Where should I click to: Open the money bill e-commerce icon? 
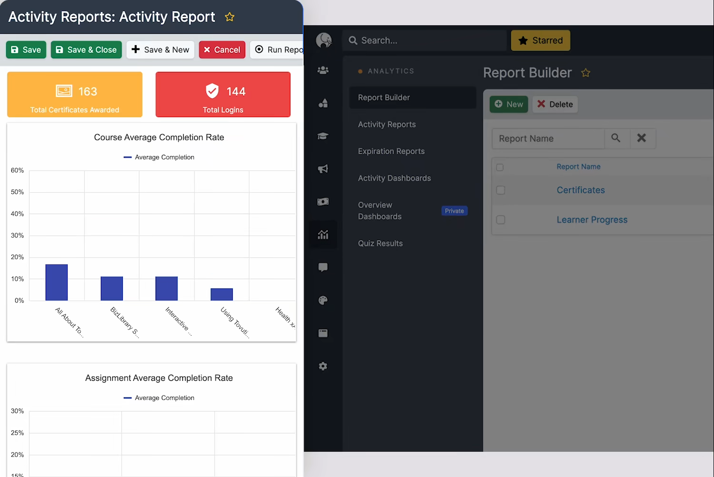coord(323,202)
